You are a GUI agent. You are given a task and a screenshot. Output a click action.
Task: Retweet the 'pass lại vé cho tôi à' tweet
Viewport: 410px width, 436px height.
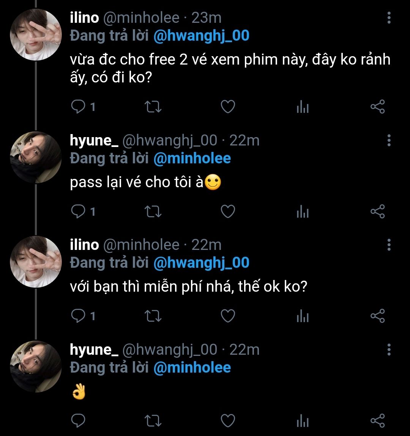[x=154, y=212]
